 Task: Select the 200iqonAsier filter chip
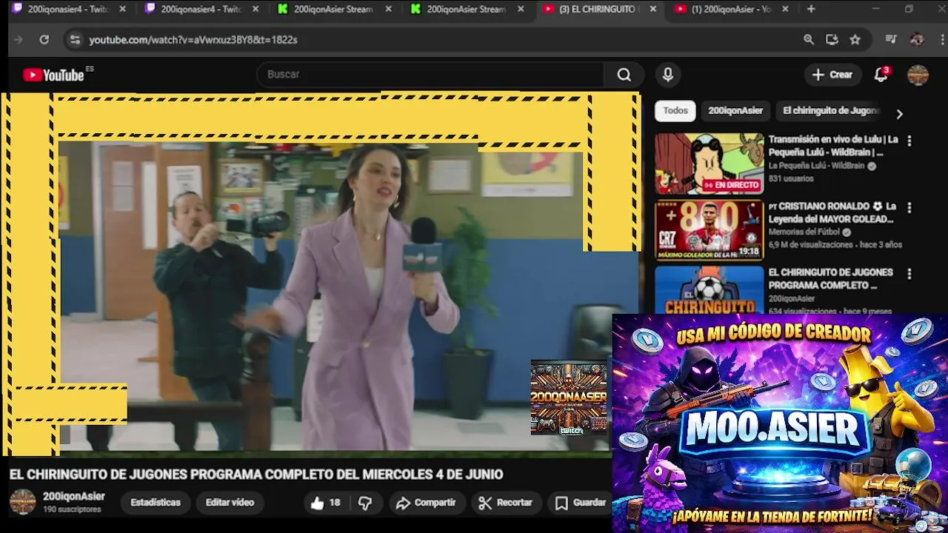point(735,111)
